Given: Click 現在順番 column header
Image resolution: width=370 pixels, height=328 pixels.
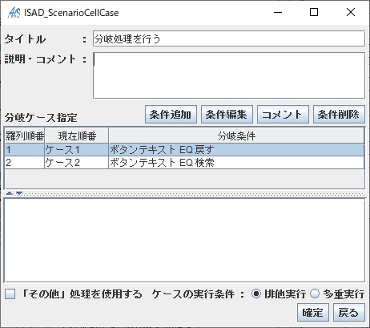Looking at the screenshot, I should pos(77,136).
